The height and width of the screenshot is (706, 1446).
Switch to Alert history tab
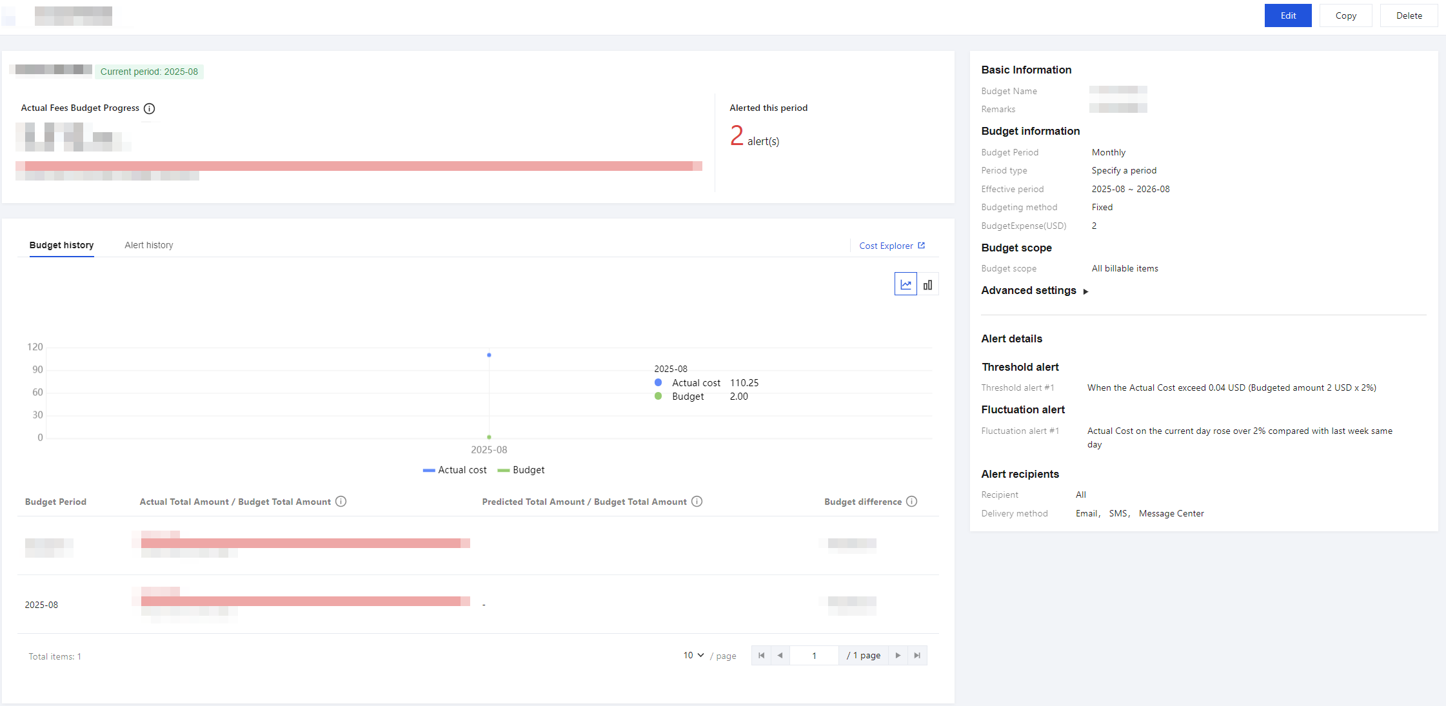point(149,245)
